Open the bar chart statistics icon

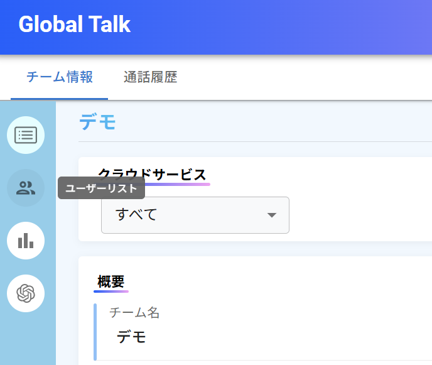pos(26,241)
